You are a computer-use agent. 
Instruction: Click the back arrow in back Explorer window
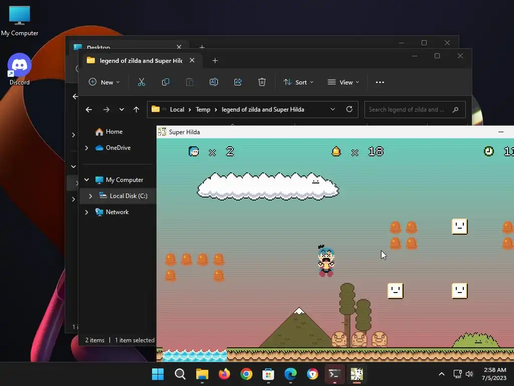pos(75,96)
